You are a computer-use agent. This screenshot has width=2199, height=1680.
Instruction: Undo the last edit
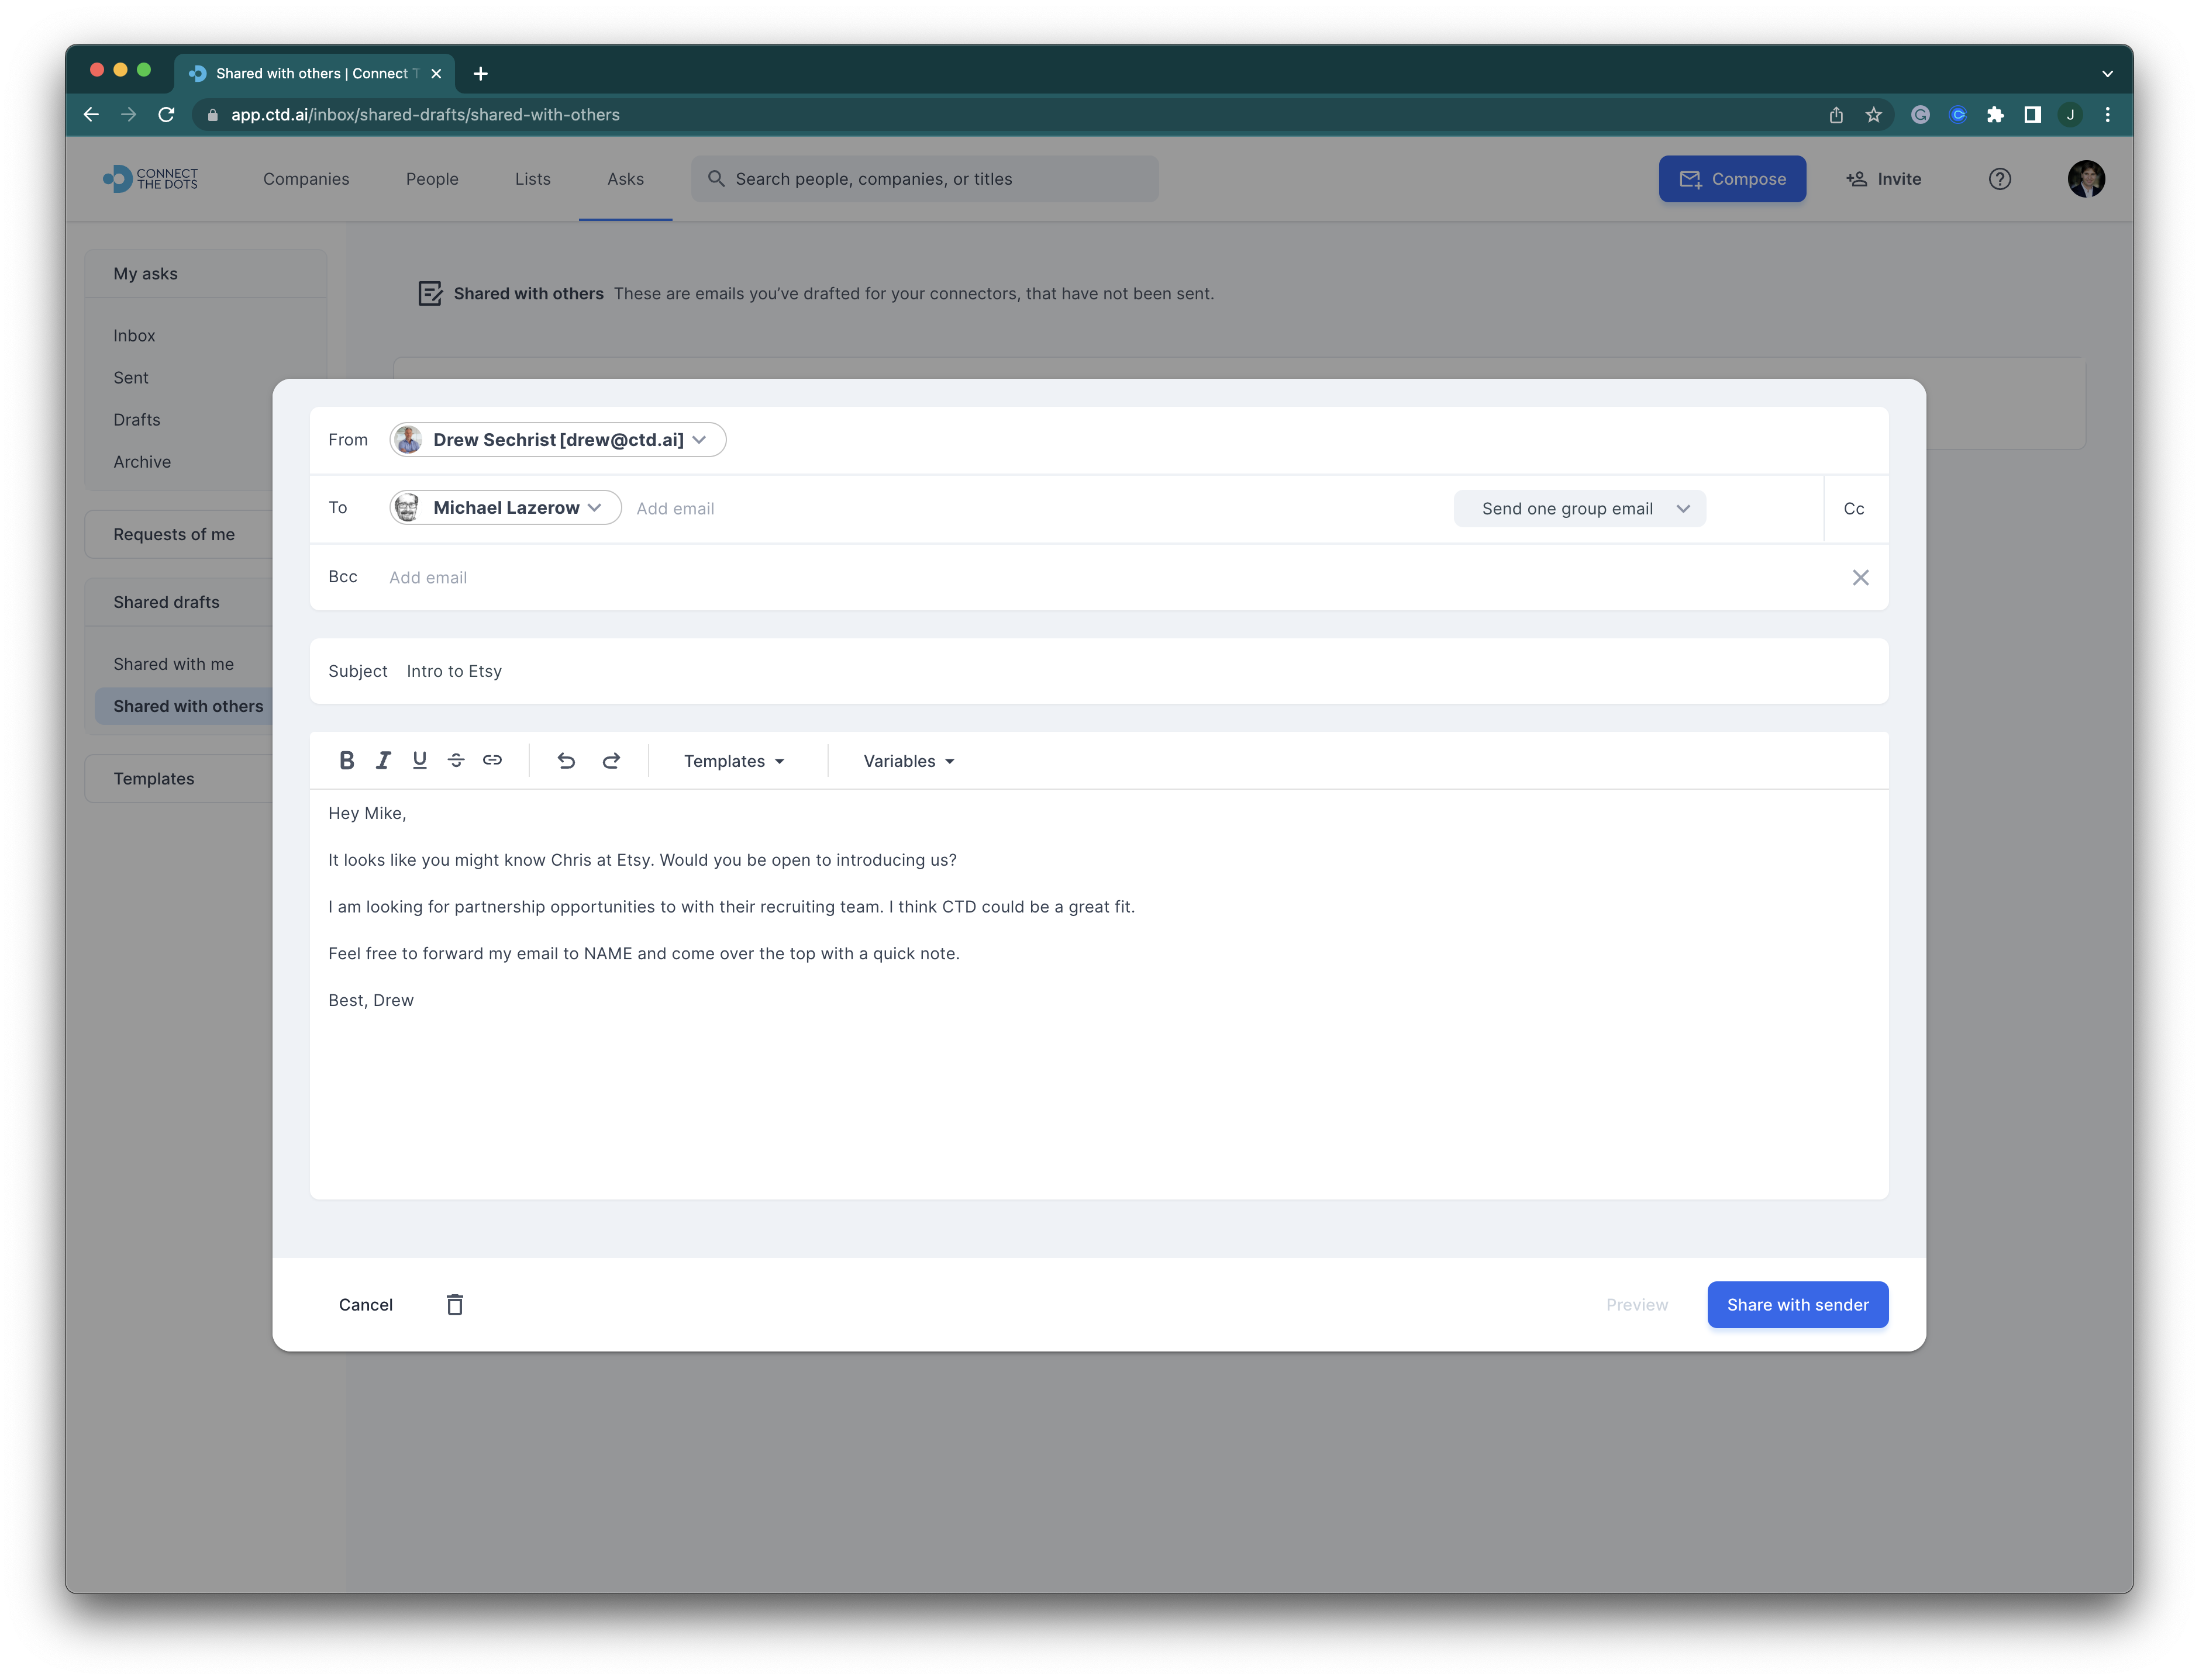coord(566,760)
